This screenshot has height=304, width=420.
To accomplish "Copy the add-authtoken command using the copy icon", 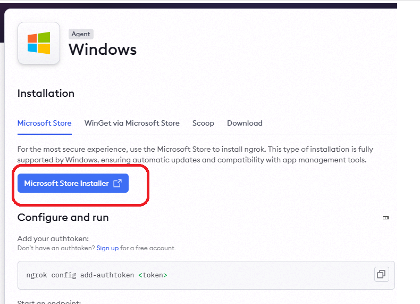I will tap(381, 274).
